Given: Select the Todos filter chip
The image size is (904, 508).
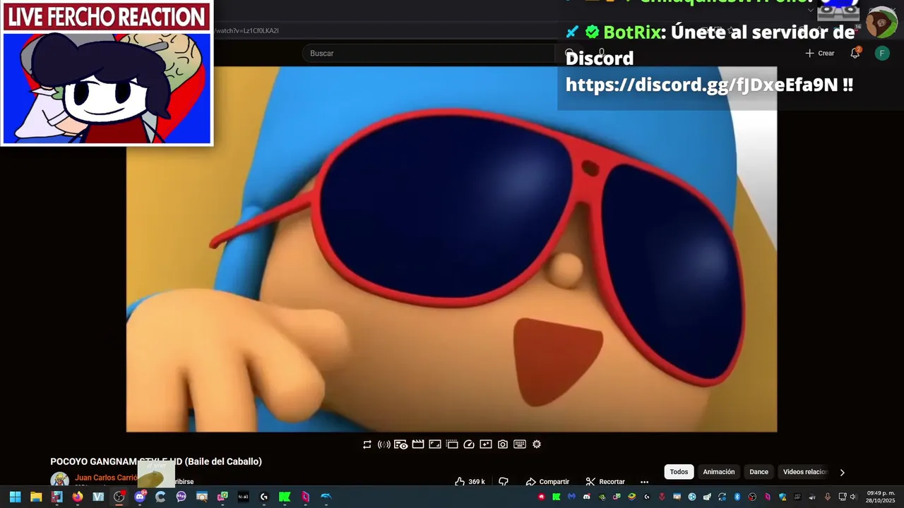Looking at the screenshot, I should tap(679, 472).
